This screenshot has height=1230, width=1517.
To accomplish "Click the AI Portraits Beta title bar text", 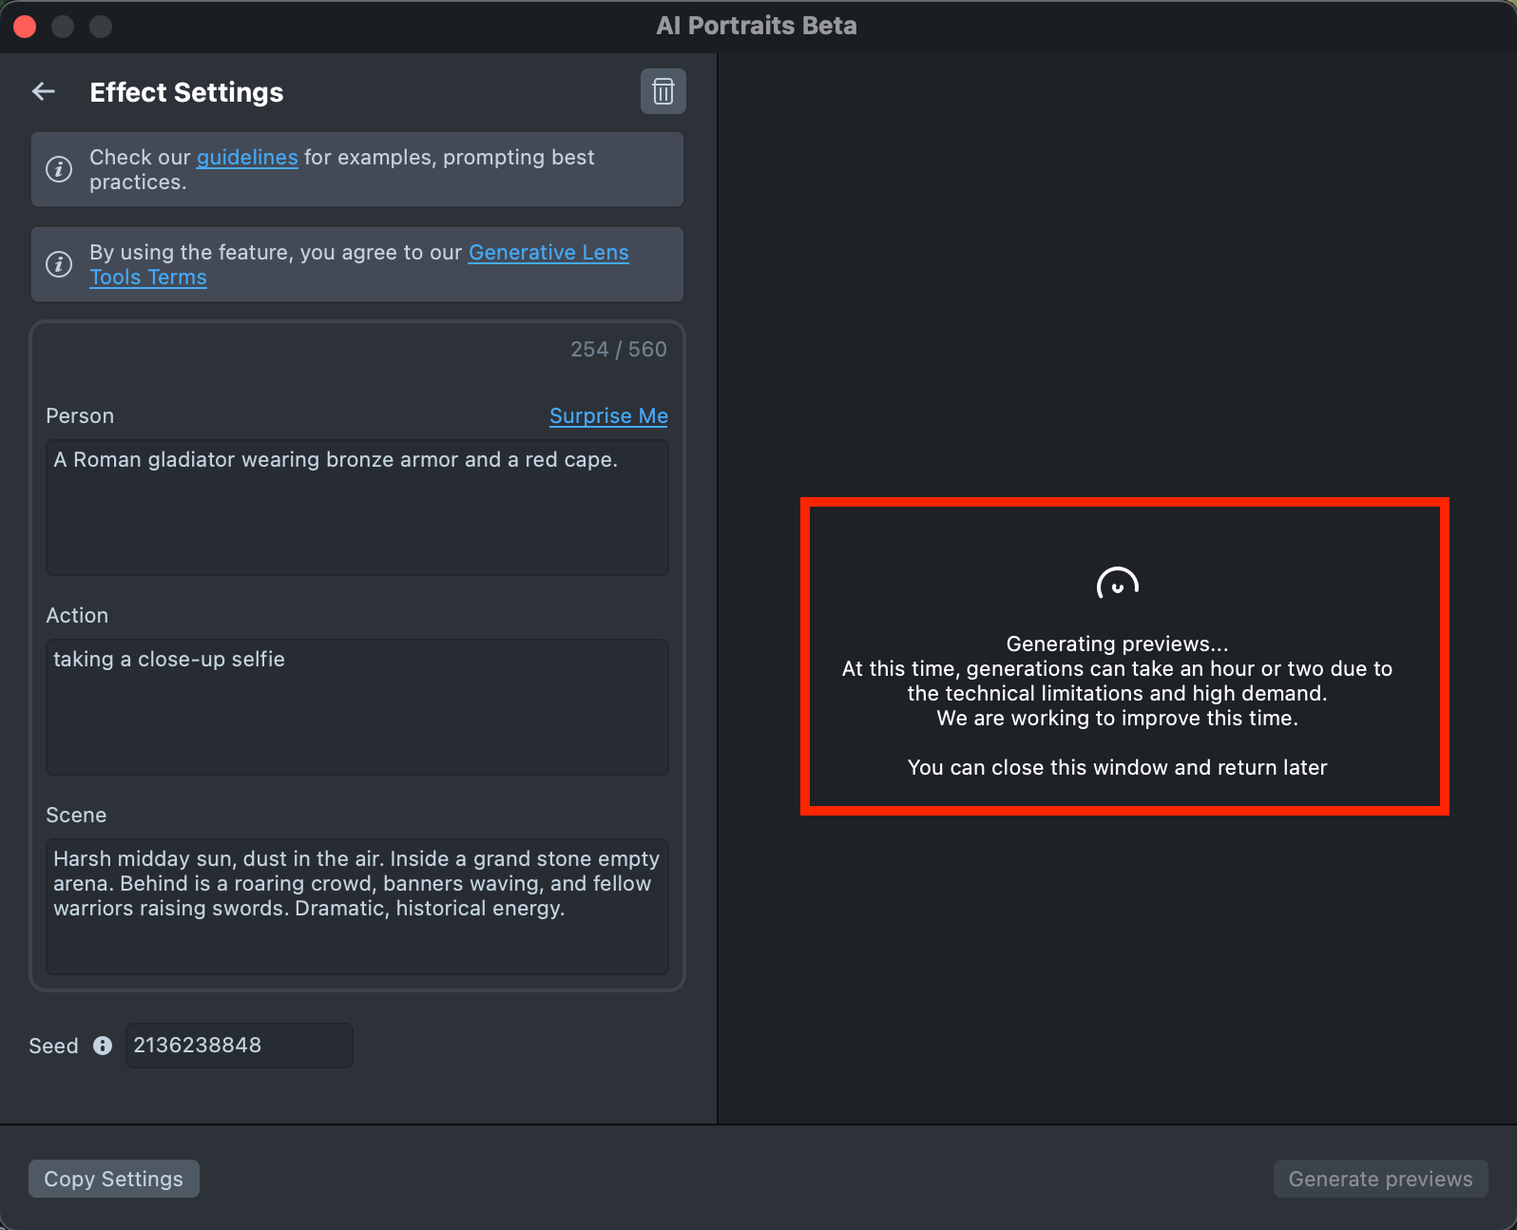I will (x=757, y=26).
